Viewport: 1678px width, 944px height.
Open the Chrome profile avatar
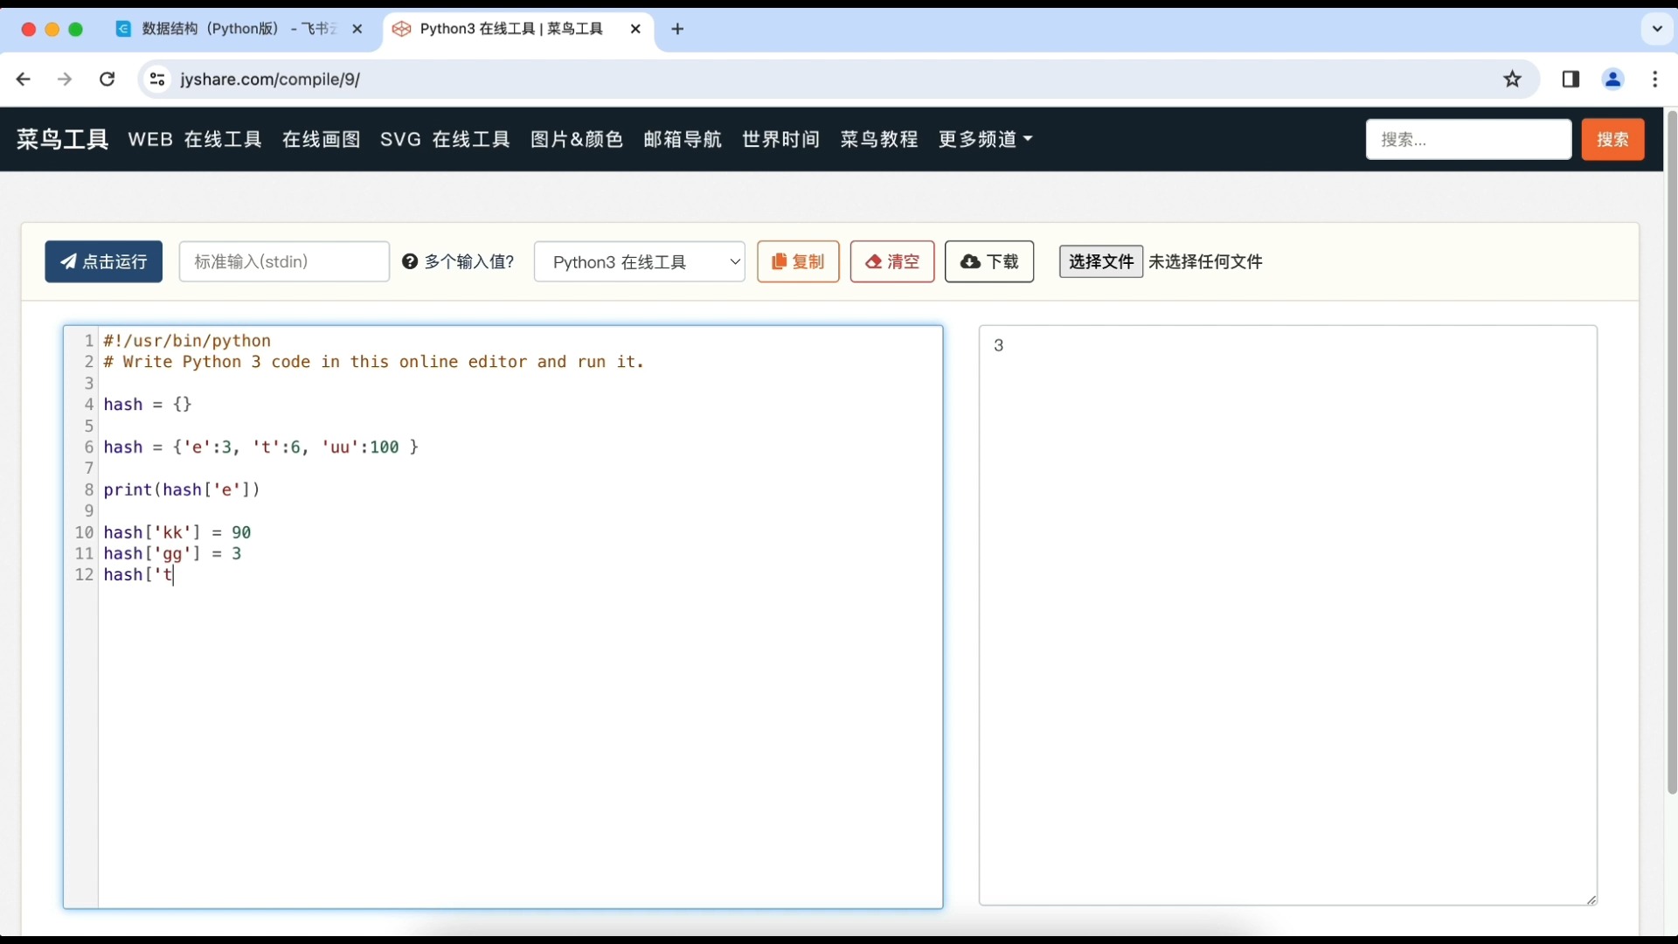click(1613, 80)
